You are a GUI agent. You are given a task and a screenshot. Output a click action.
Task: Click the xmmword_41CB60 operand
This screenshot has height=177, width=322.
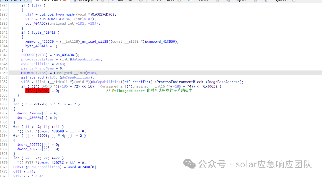[161, 41]
